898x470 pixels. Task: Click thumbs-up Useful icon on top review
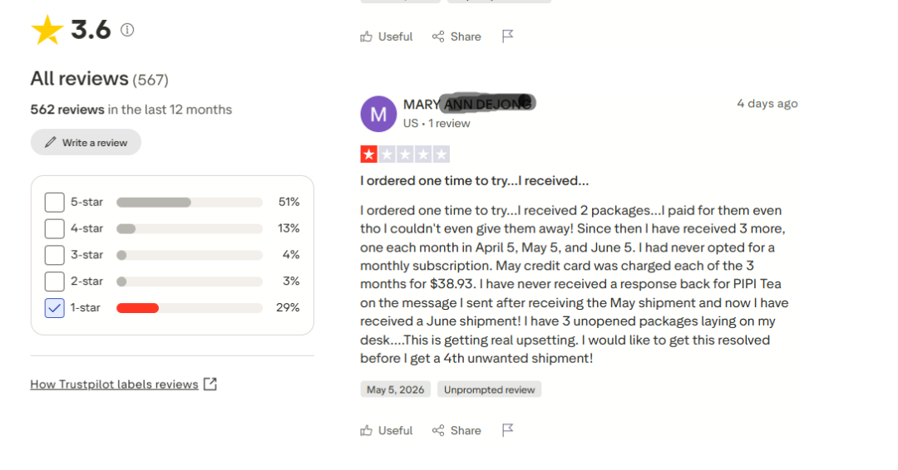366,37
